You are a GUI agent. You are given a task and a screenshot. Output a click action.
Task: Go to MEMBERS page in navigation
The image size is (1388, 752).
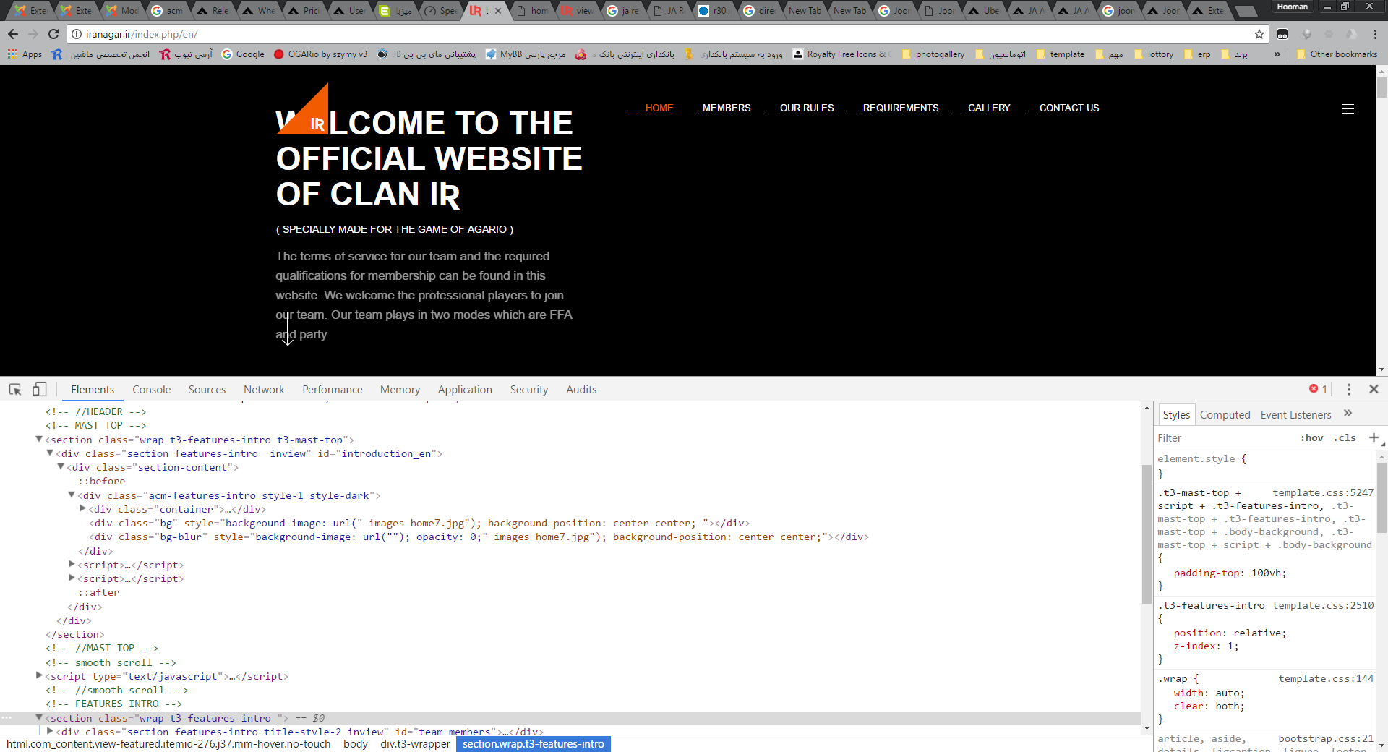coord(726,108)
